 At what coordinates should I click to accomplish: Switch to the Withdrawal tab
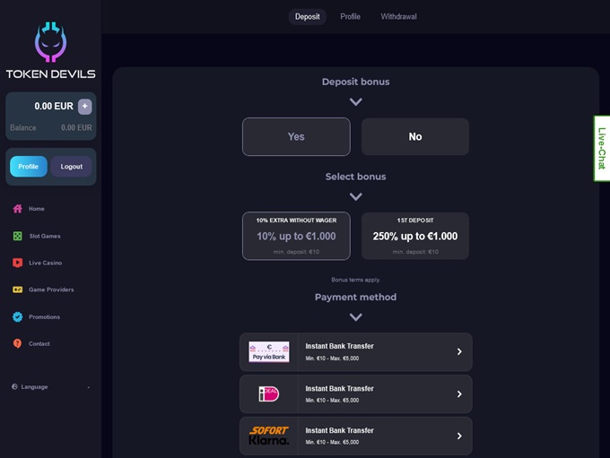[x=398, y=17]
